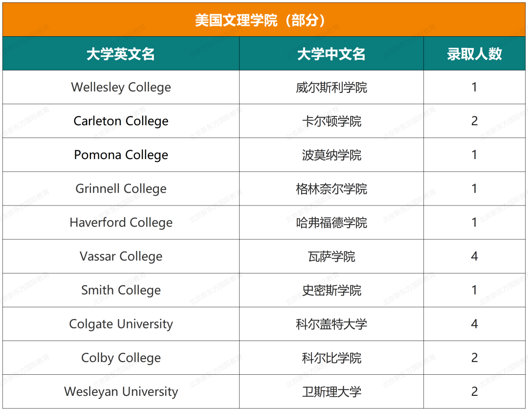This screenshot has width=528, height=411.
Task: Click the Wesleyan University cell
Action: (x=121, y=391)
